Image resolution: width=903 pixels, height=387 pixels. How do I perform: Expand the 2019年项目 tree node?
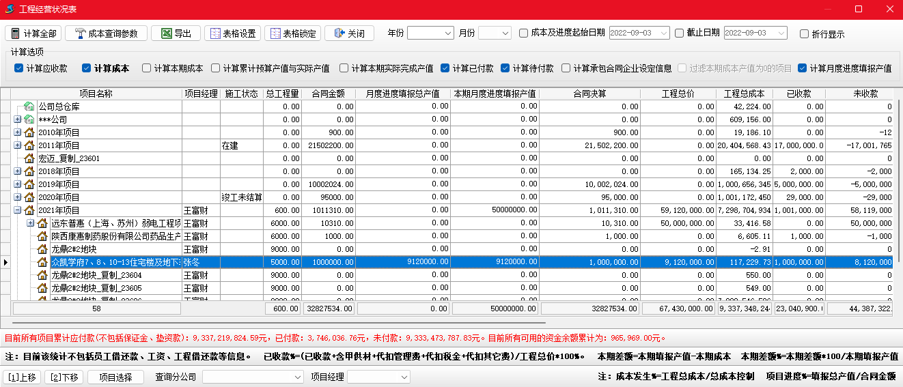tap(18, 184)
